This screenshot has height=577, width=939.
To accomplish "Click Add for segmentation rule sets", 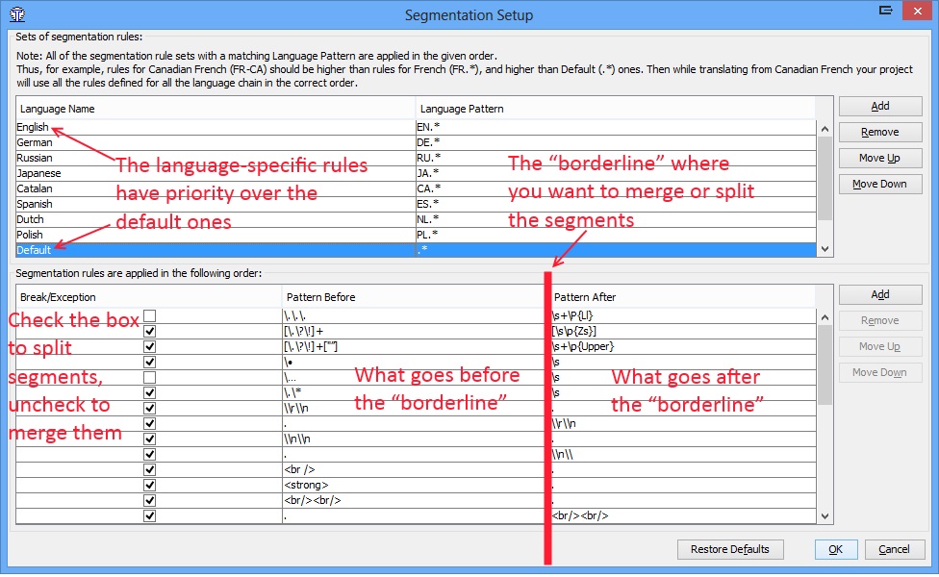I will 879,106.
